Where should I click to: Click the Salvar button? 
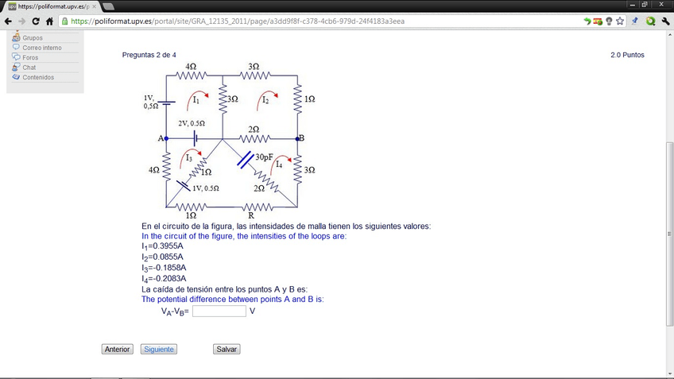[227, 349]
